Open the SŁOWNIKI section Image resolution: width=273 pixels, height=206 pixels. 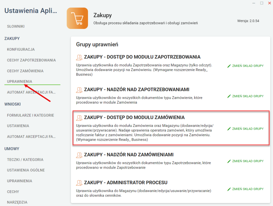[16, 26]
